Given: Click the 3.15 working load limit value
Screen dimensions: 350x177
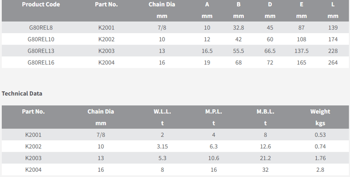Looking at the screenshot, I should click(x=162, y=146).
